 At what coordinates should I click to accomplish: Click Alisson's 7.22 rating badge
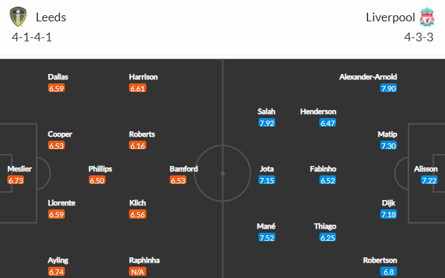429,180
